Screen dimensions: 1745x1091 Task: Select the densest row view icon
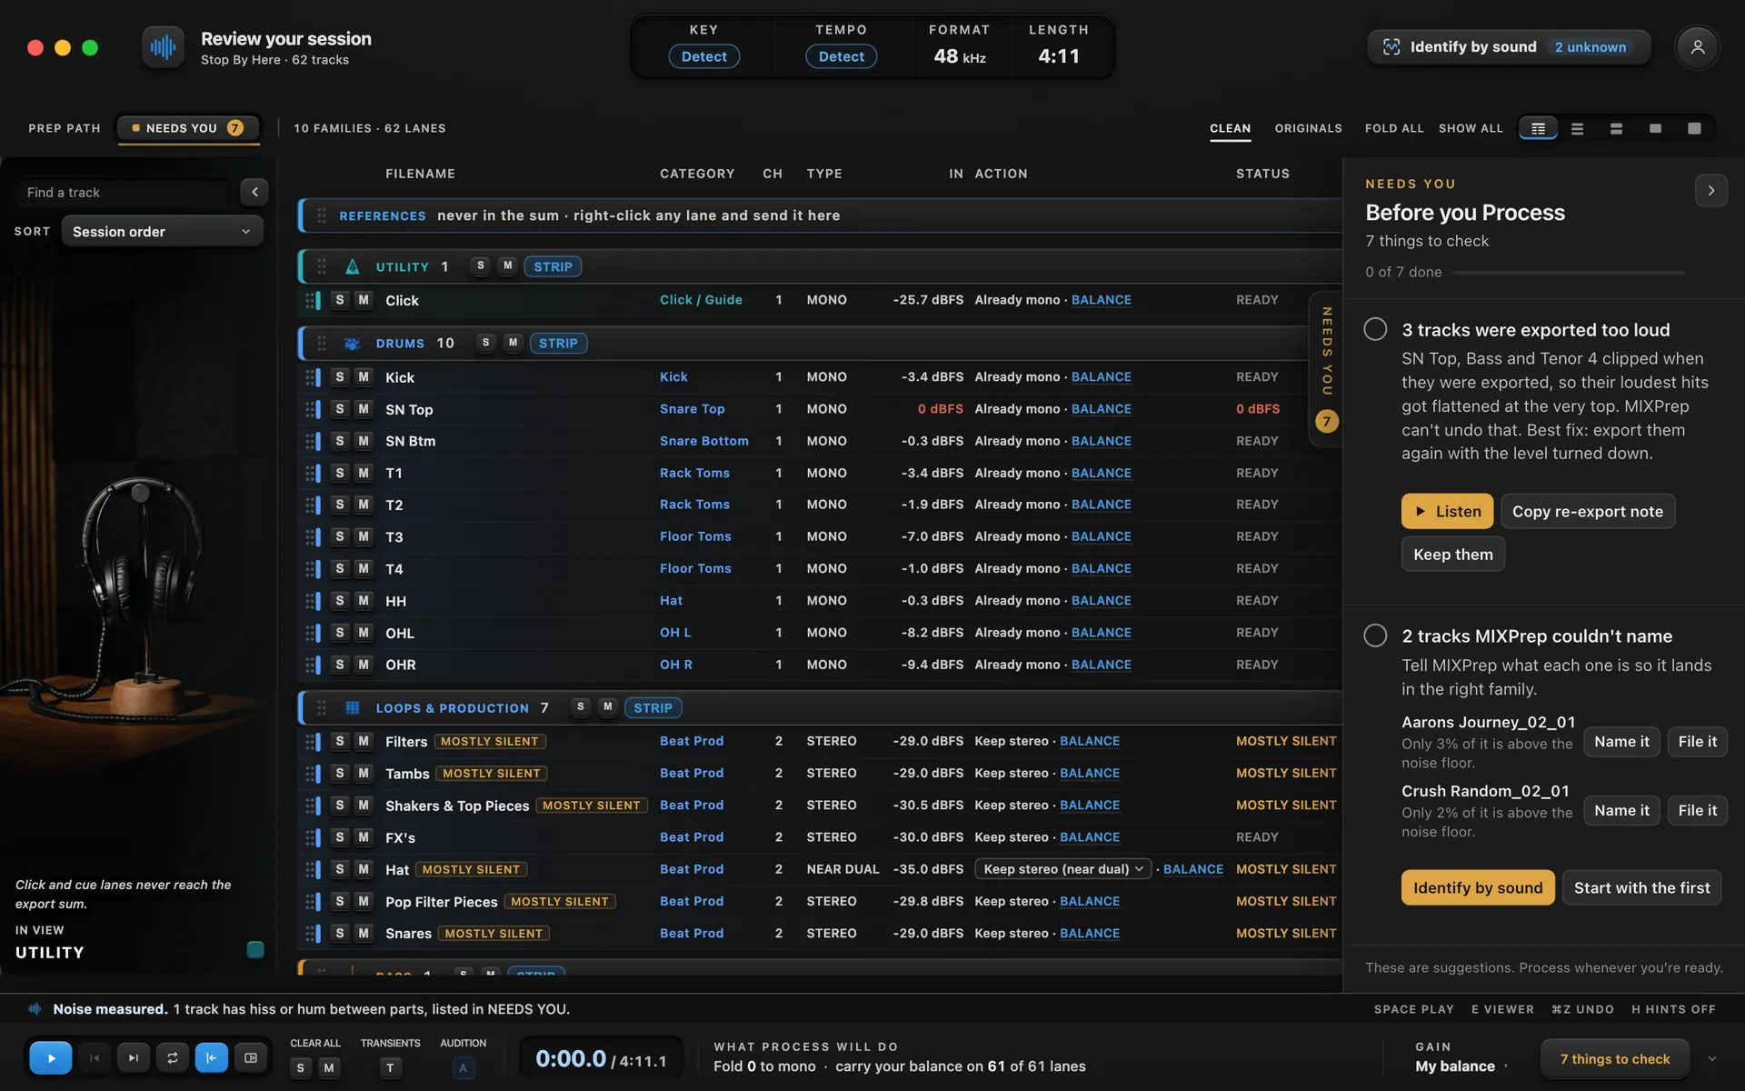point(1538,128)
